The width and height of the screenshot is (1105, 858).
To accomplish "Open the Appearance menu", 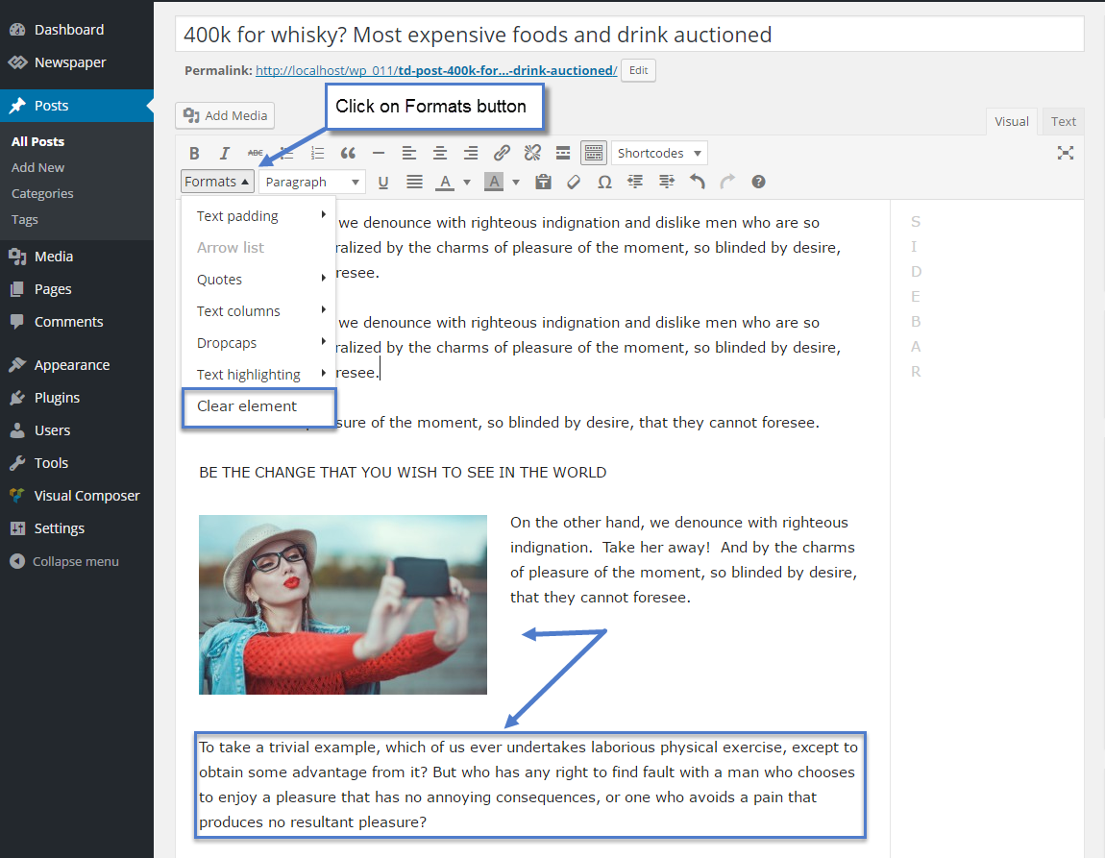I will click(77, 365).
